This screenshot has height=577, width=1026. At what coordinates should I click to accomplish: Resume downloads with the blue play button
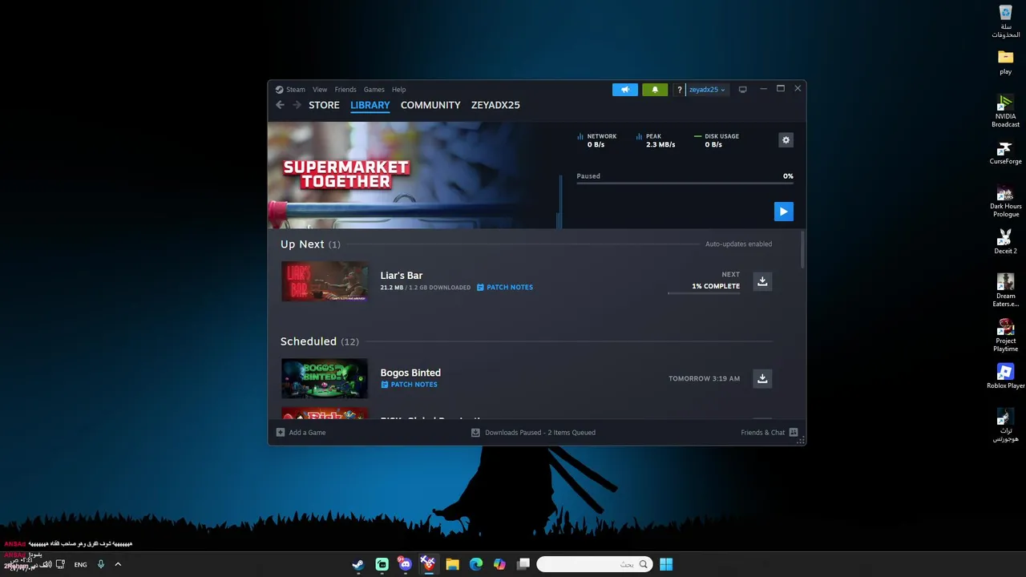point(783,212)
